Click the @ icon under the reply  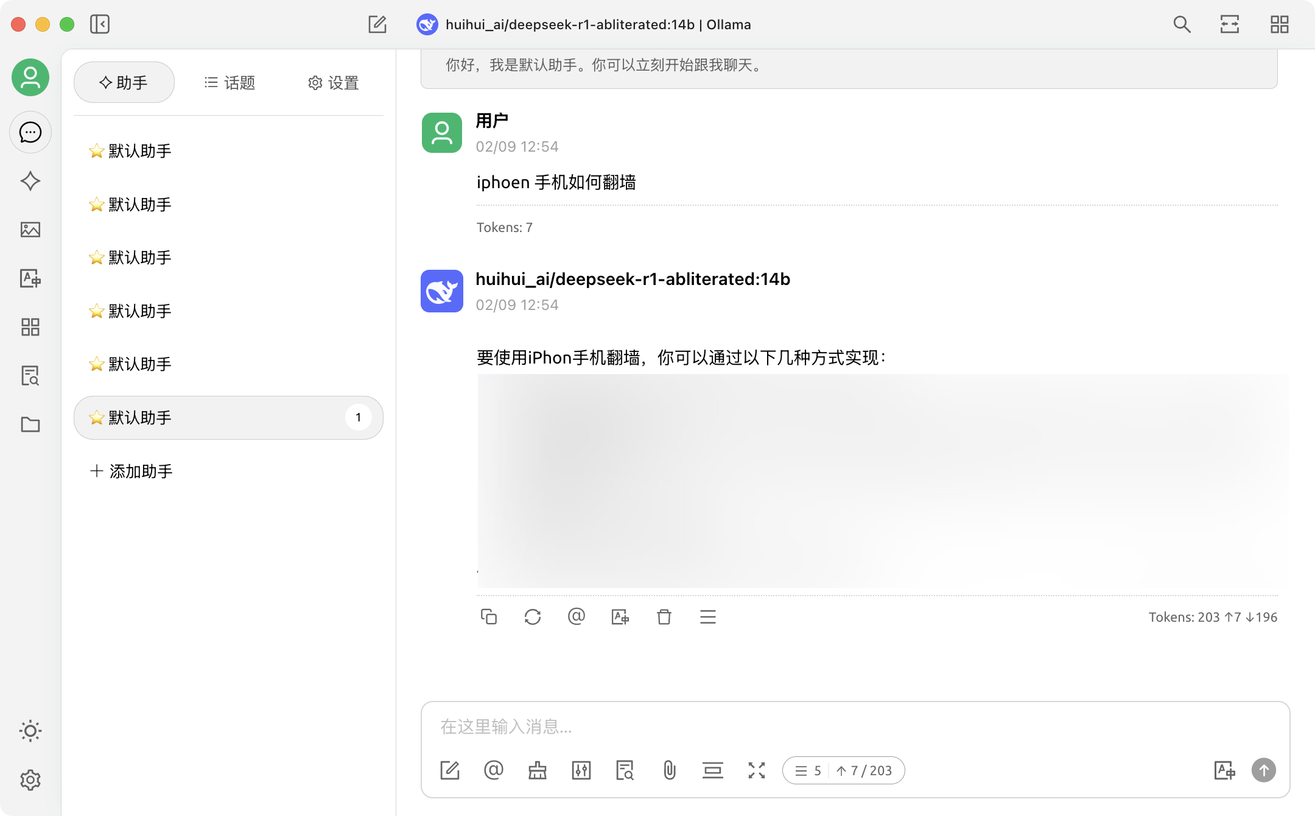[577, 617]
